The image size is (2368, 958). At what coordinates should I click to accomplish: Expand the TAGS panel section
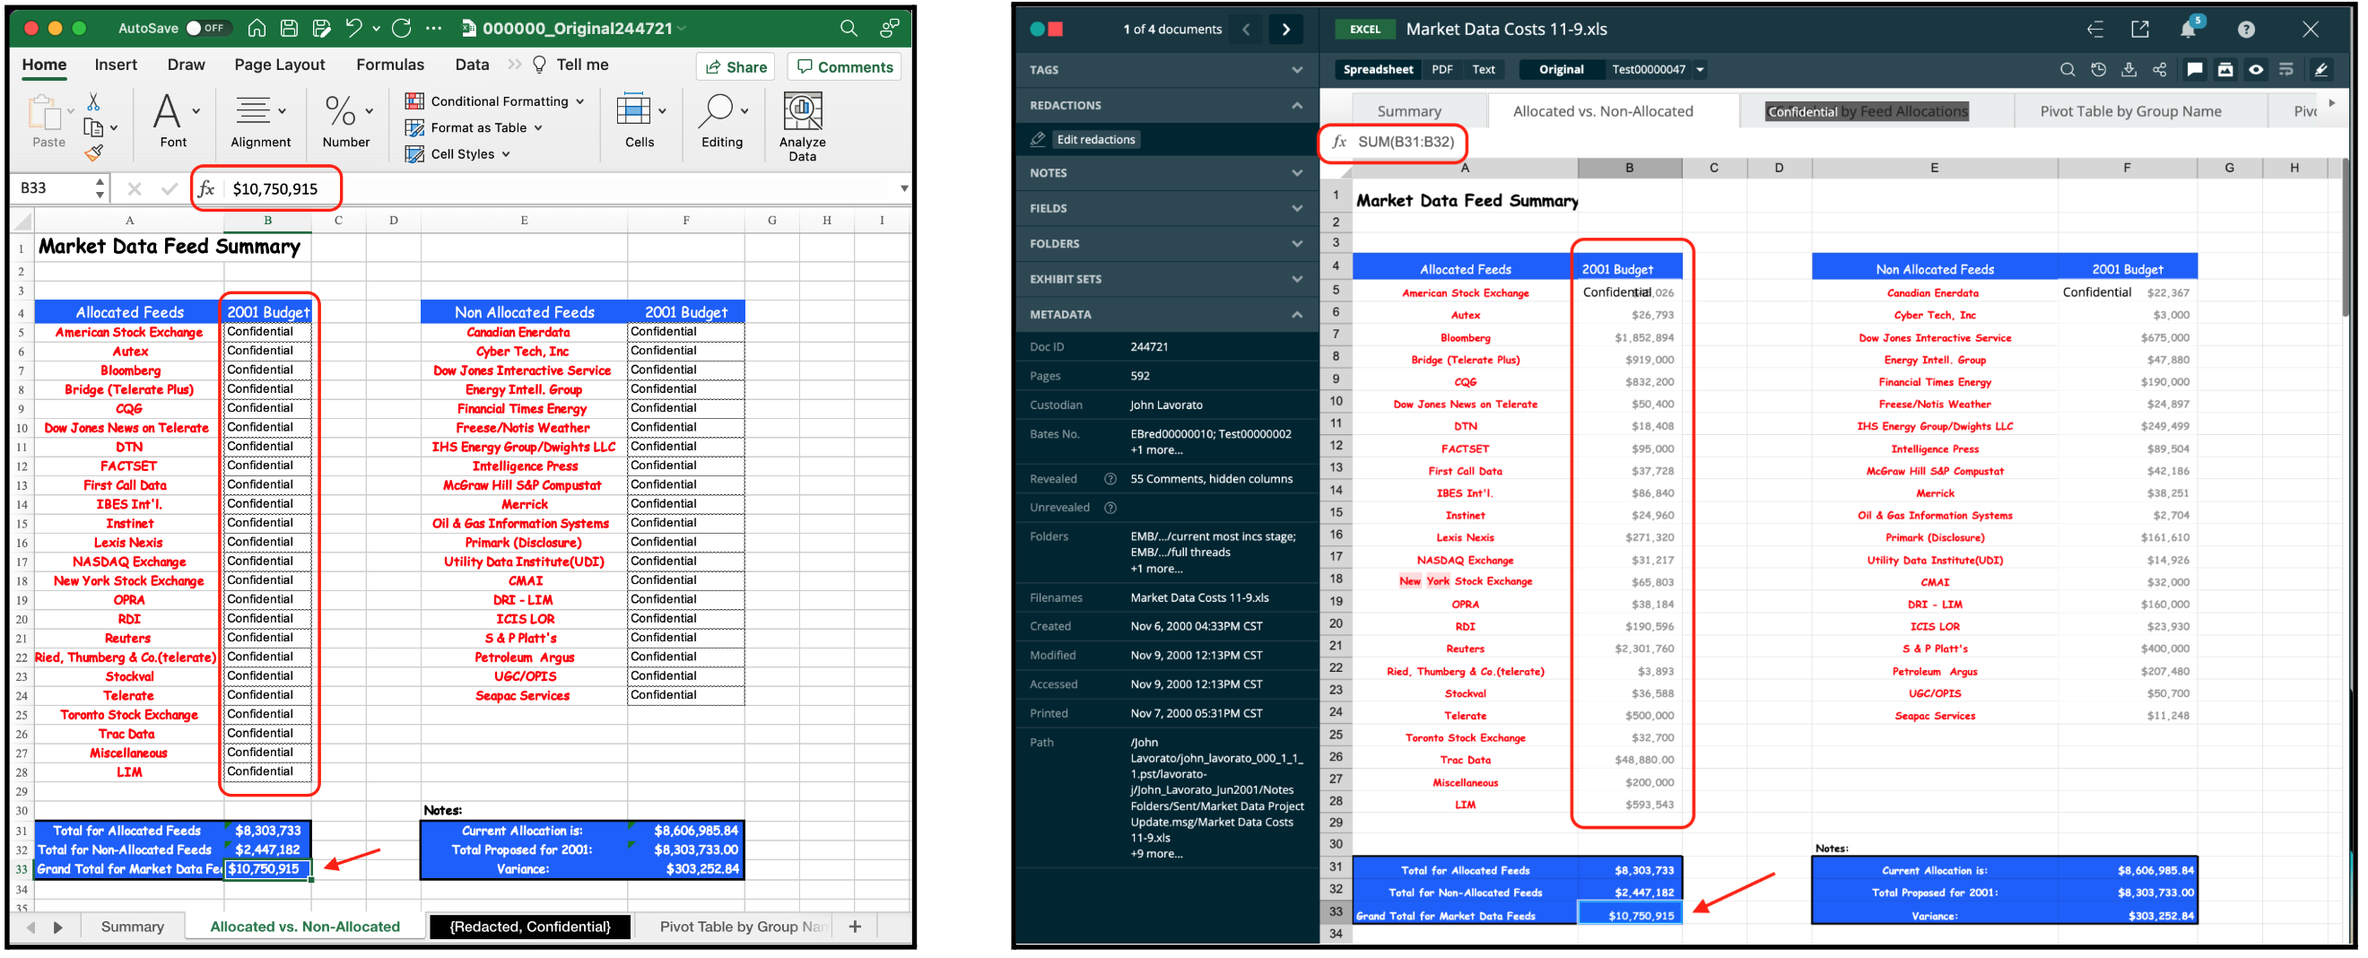[x=1167, y=70]
